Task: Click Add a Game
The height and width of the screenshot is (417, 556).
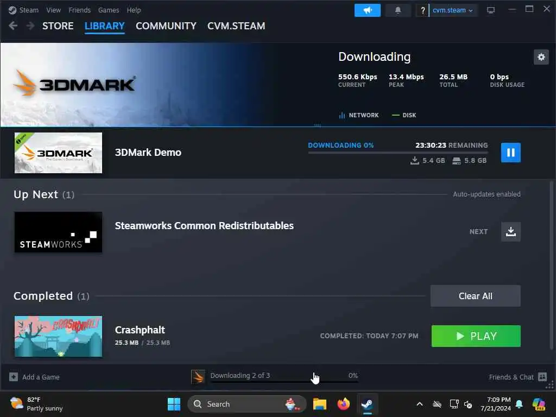Action: (x=34, y=377)
